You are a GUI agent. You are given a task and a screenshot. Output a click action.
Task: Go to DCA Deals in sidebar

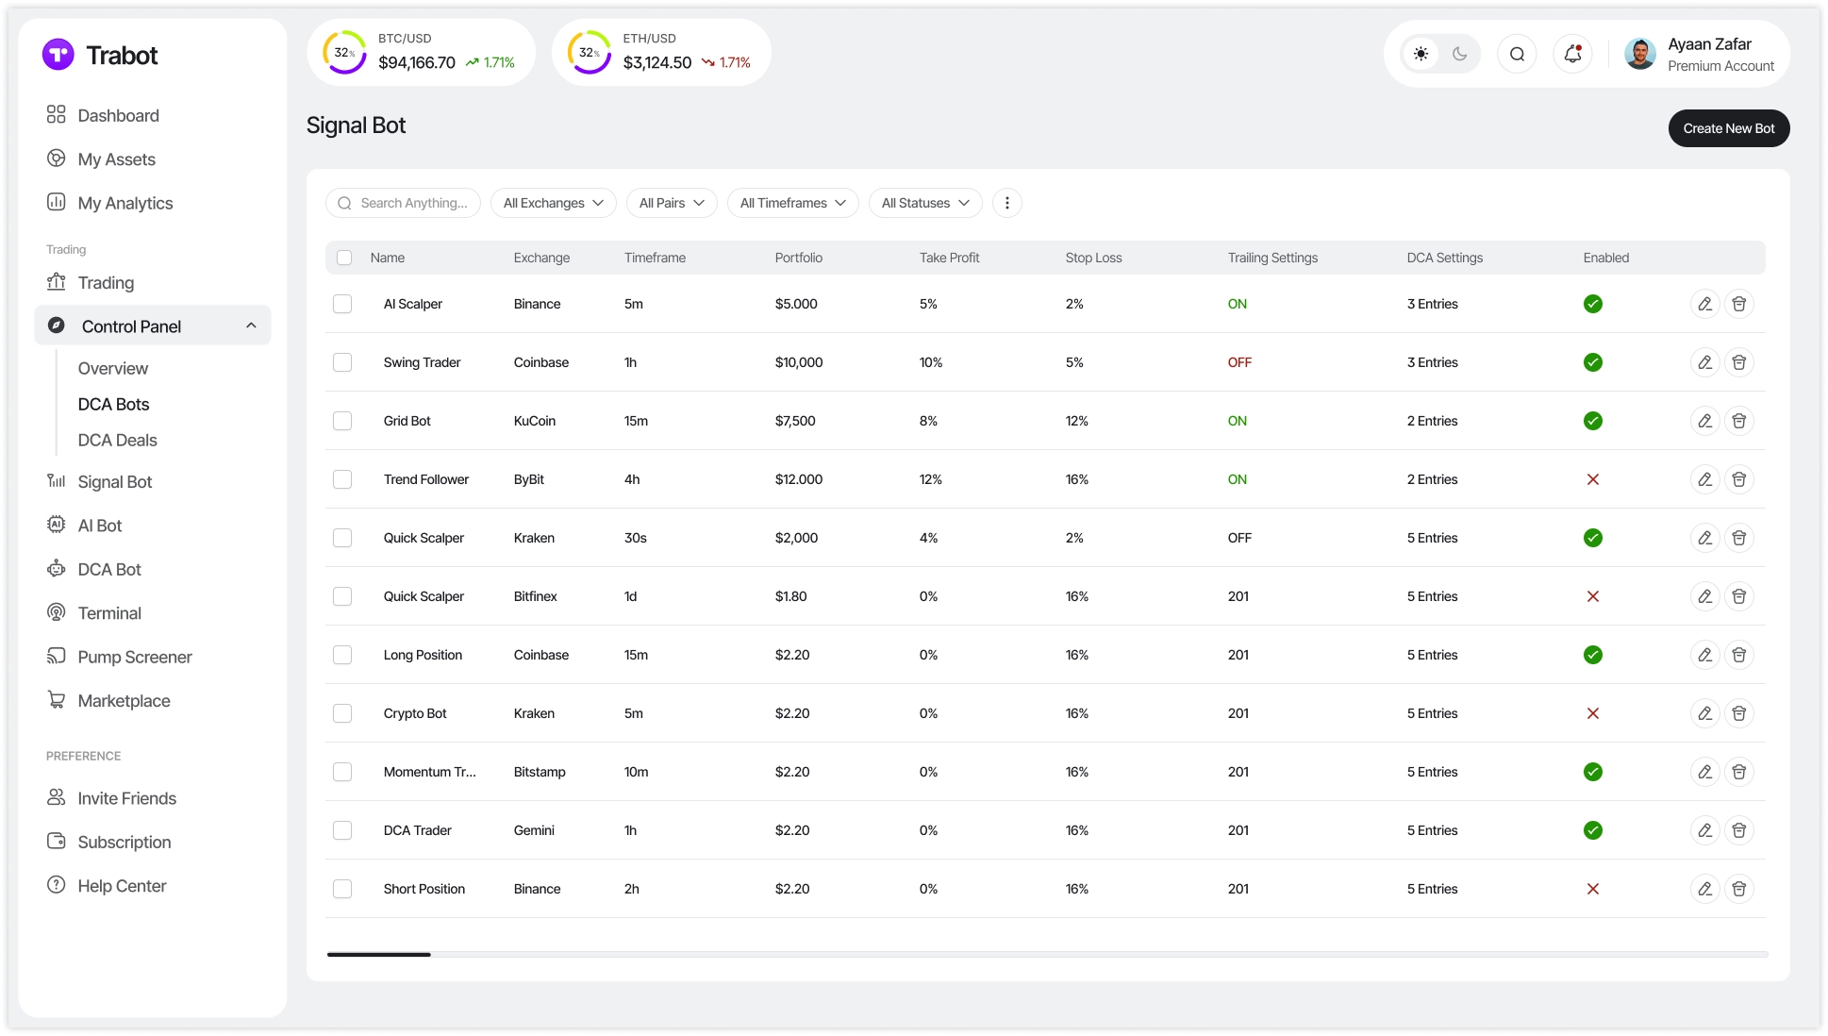tap(117, 440)
